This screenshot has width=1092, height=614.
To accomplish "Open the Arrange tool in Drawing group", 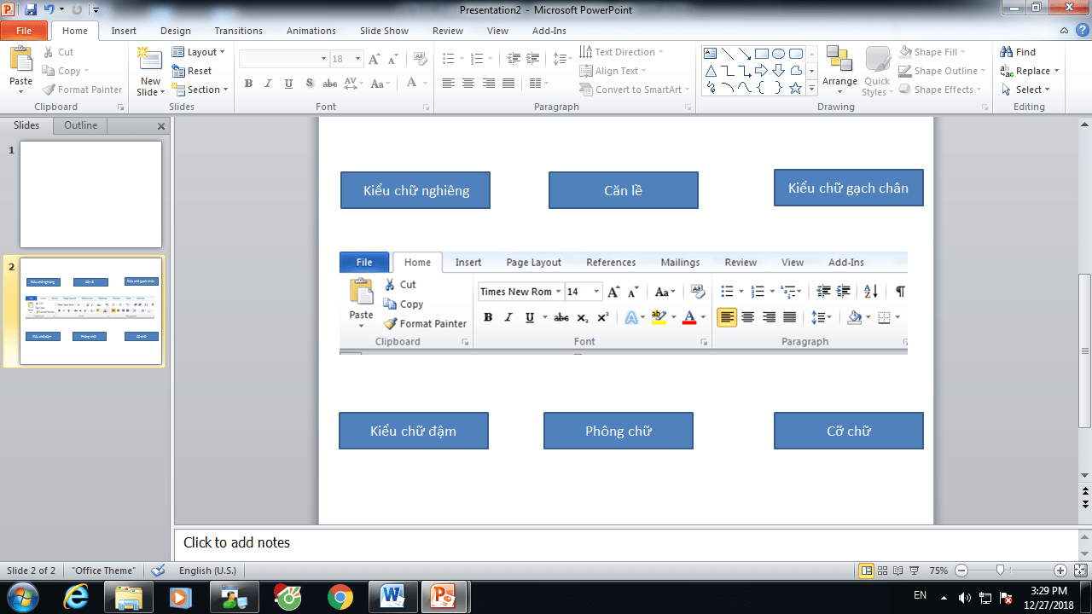I will pyautogui.click(x=839, y=69).
